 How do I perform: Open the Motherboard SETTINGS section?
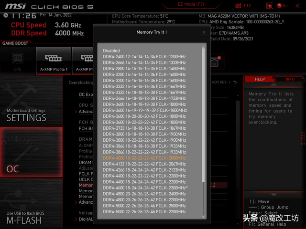click(31, 101)
